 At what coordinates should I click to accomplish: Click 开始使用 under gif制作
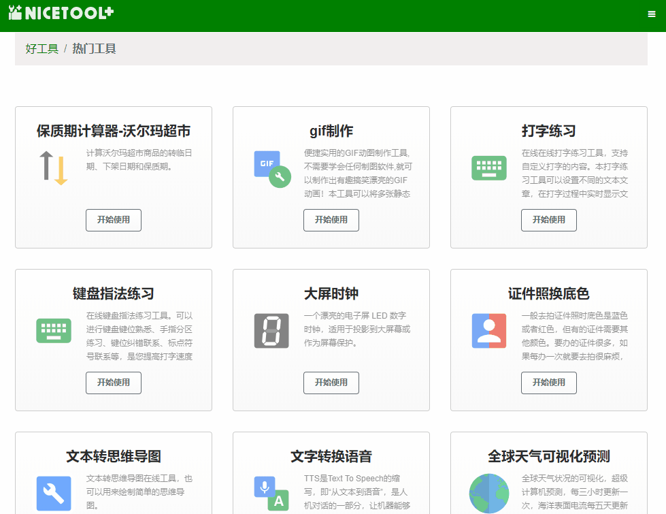point(331,220)
